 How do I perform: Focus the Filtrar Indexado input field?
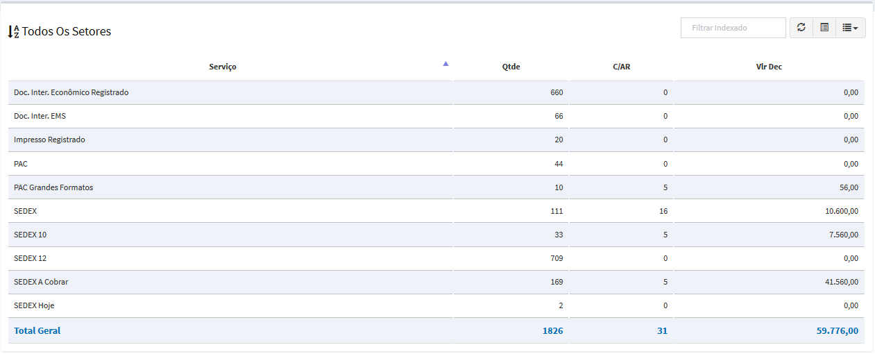coord(733,28)
